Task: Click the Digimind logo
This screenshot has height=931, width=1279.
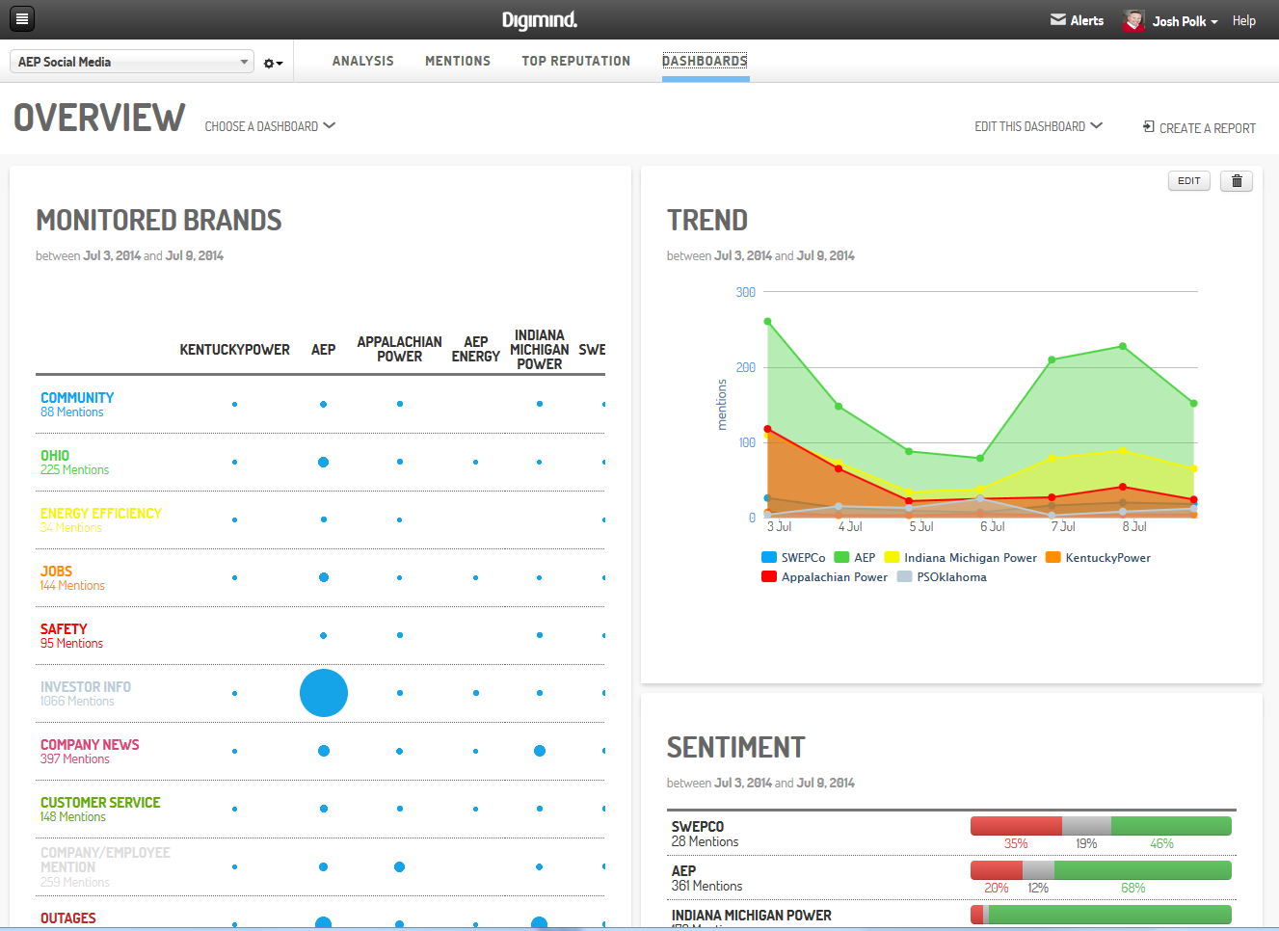Action: tap(539, 19)
